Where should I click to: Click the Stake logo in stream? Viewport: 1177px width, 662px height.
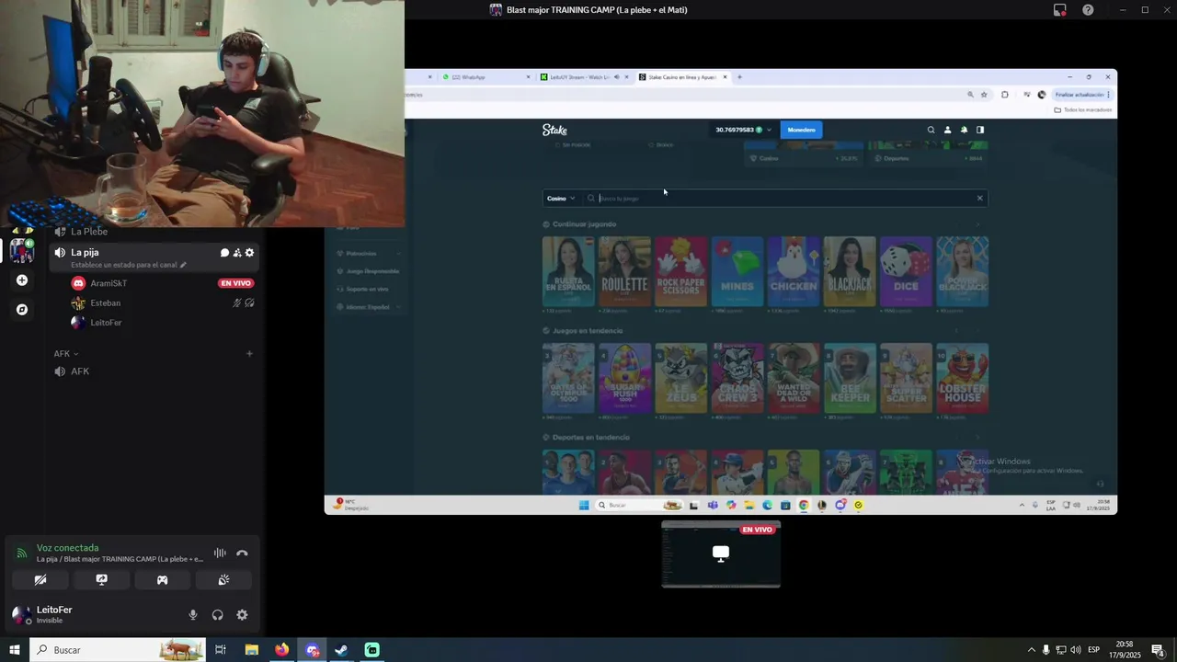point(554,130)
